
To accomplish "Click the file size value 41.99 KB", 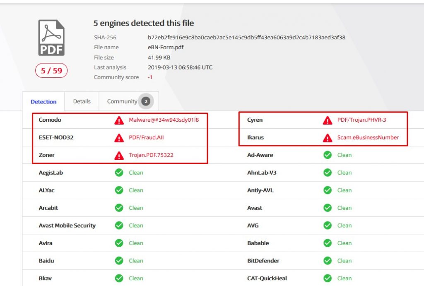I will [x=159, y=57].
